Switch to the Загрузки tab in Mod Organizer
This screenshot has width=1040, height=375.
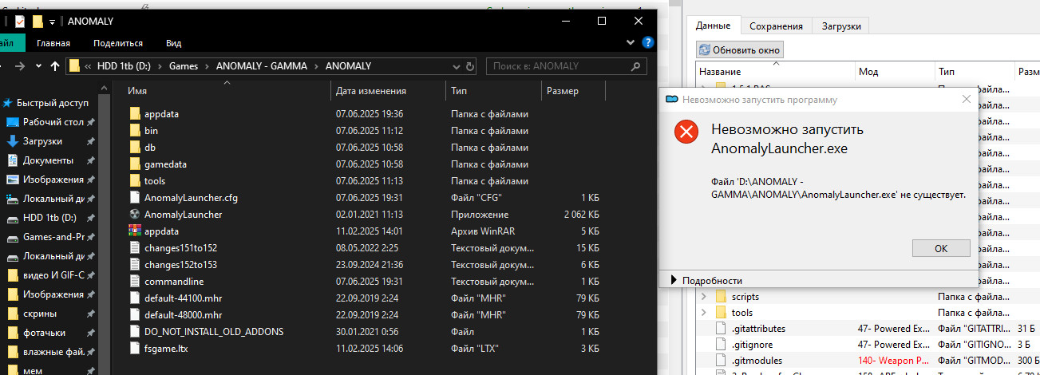click(841, 26)
